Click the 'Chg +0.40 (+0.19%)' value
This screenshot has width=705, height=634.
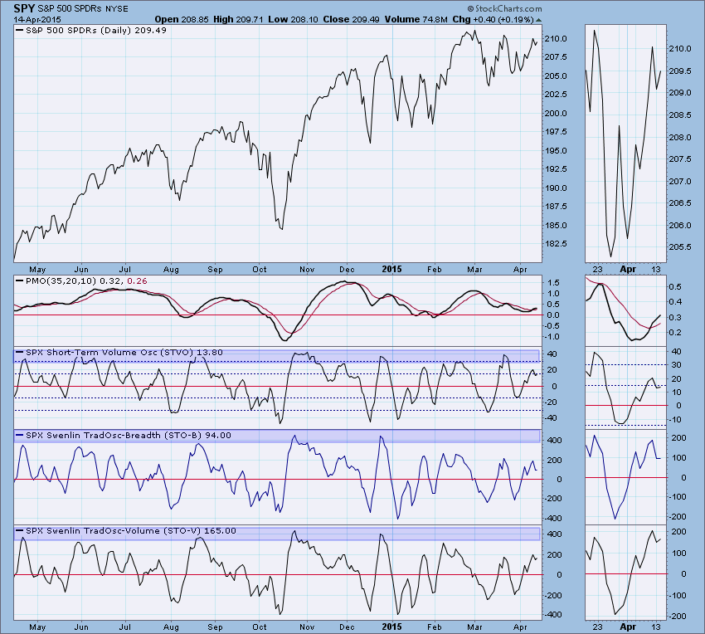(x=493, y=19)
